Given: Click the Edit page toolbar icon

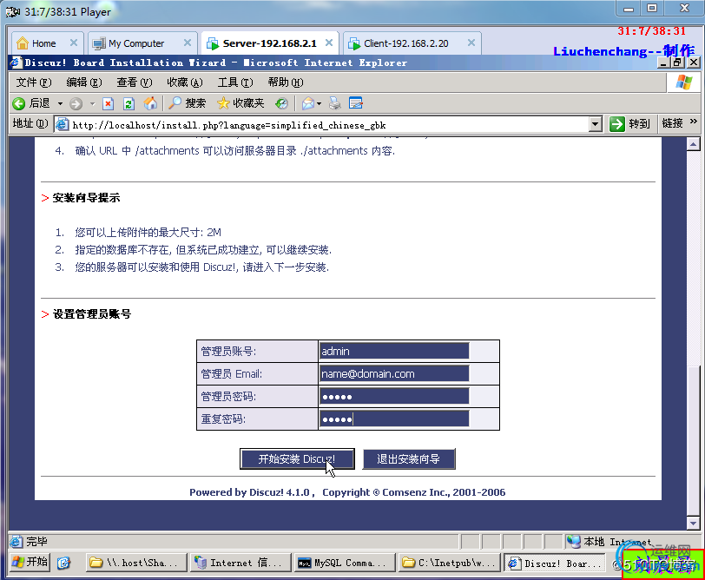Looking at the screenshot, I should pos(356,104).
